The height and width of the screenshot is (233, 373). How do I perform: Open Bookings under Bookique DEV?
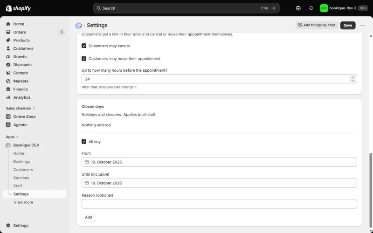click(21, 161)
